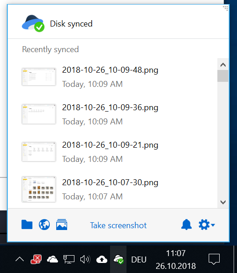237x273 pixels.
Task: Open Disk in browser via globe icon
Action: tap(44, 225)
